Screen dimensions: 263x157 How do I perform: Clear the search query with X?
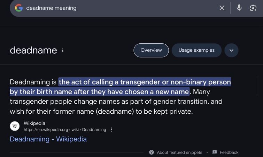pyautogui.click(x=222, y=8)
